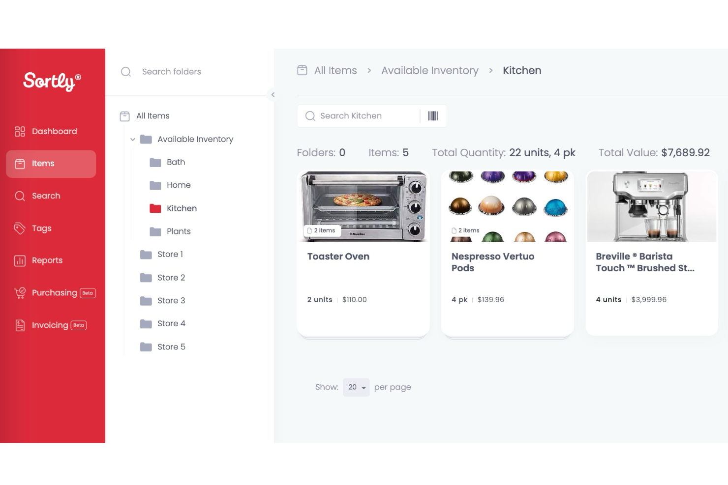Open the Reports chart icon
Viewport: 728px width, 485px height.
(x=20, y=260)
